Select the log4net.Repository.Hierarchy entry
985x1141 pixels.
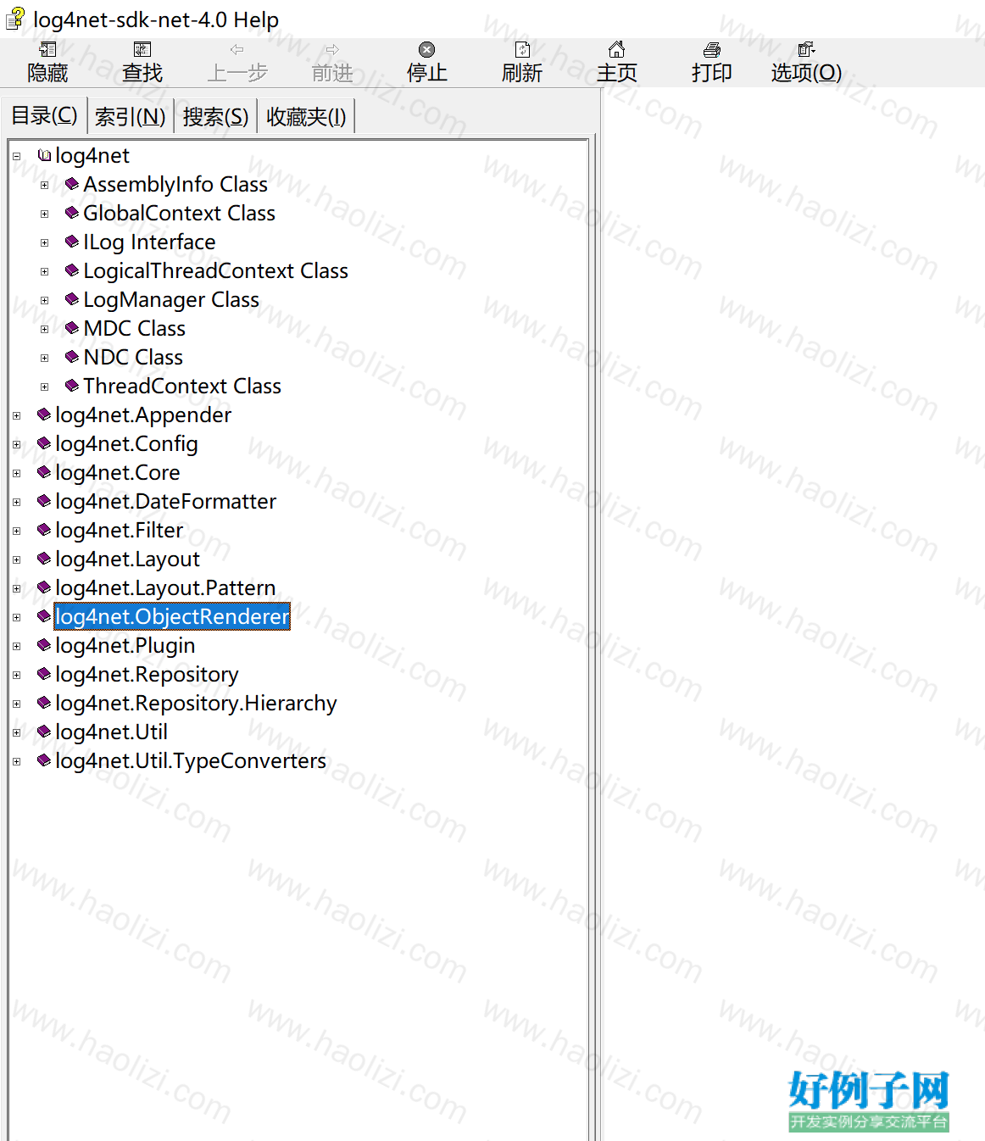[196, 703]
